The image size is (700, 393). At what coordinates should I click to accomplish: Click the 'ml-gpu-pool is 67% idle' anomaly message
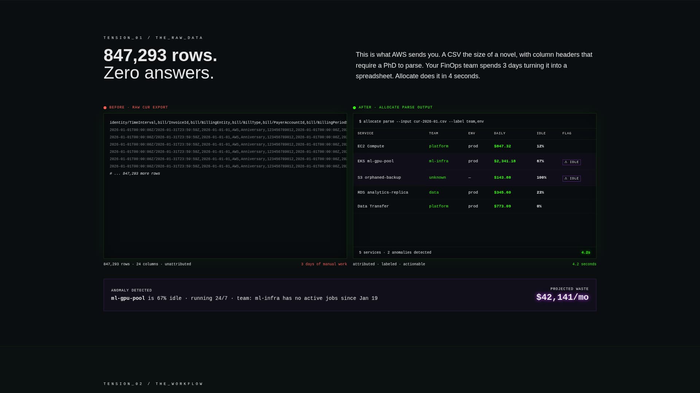pyautogui.click(x=244, y=298)
